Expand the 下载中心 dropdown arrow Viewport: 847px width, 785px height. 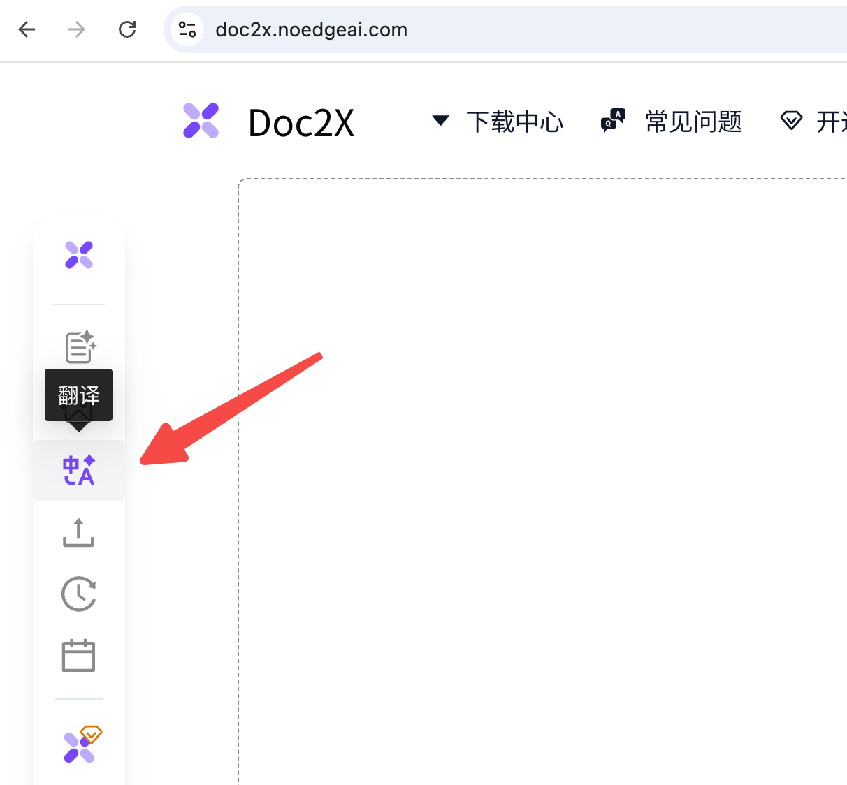click(x=440, y=121)
